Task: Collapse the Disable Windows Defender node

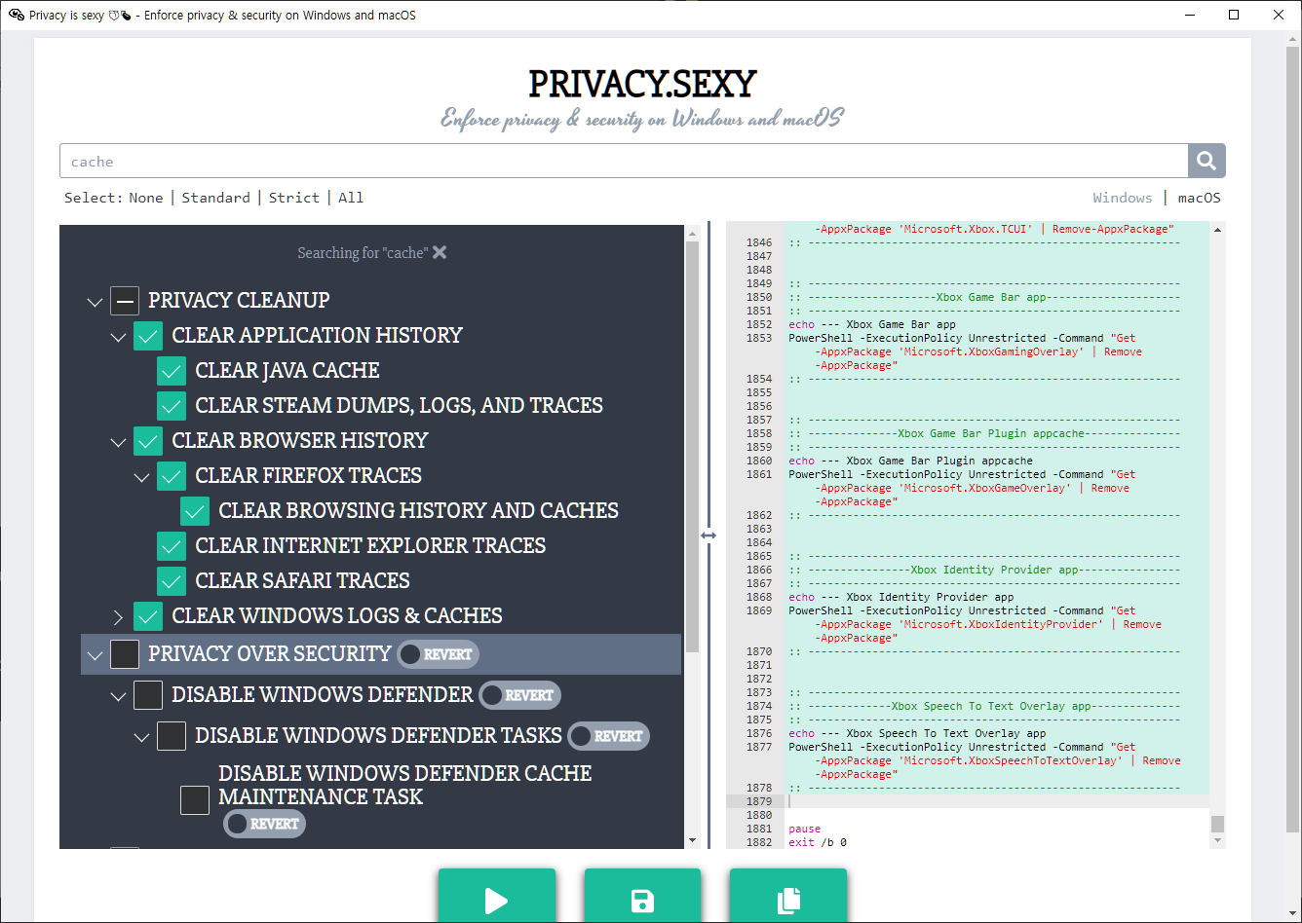Action: click(x=118, y=696)
